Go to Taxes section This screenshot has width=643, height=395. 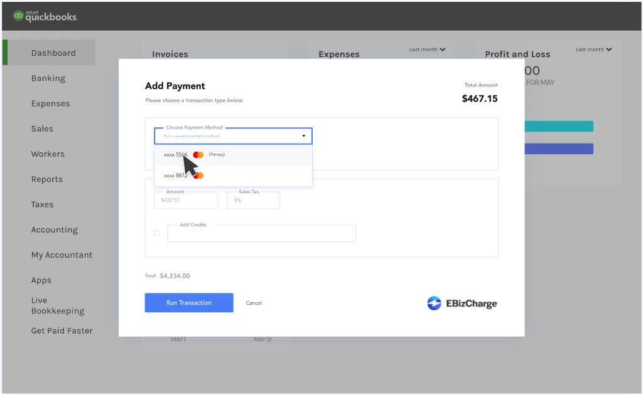point(42,204)
